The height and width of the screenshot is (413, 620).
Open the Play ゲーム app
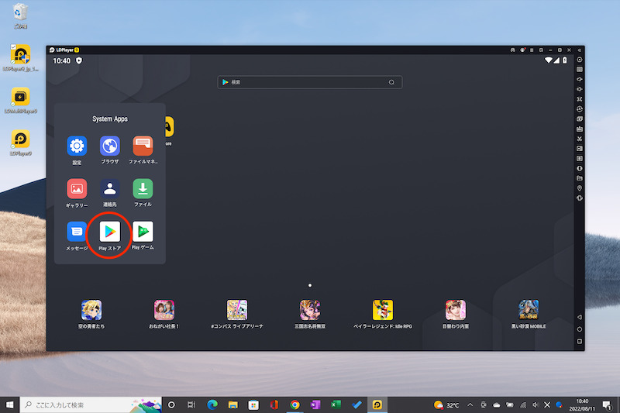143,231
